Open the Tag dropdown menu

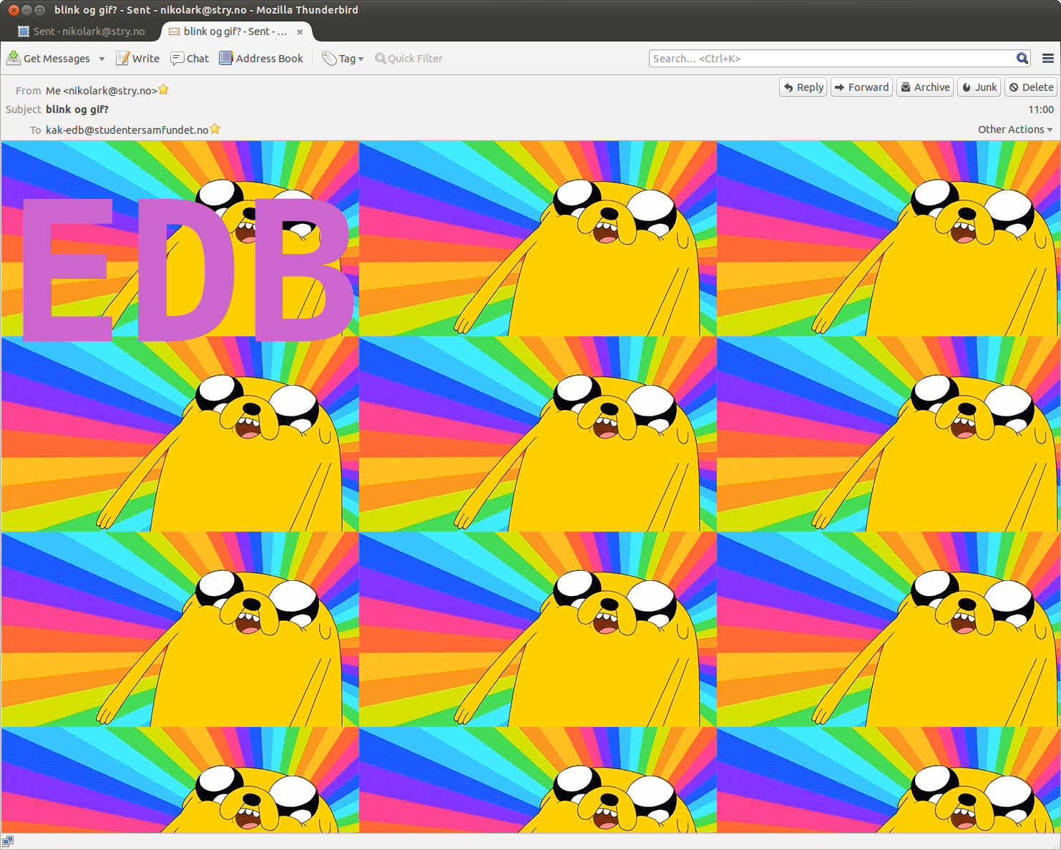point(343,59)
